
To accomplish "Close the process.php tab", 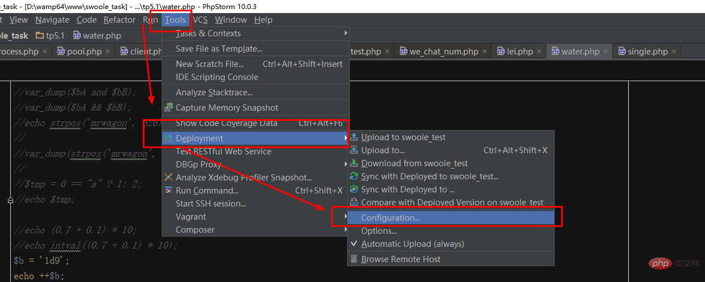I will 45,52.
